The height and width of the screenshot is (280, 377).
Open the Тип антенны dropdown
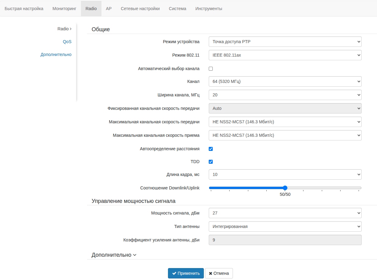pyautogui.click(x=285, y=227)
